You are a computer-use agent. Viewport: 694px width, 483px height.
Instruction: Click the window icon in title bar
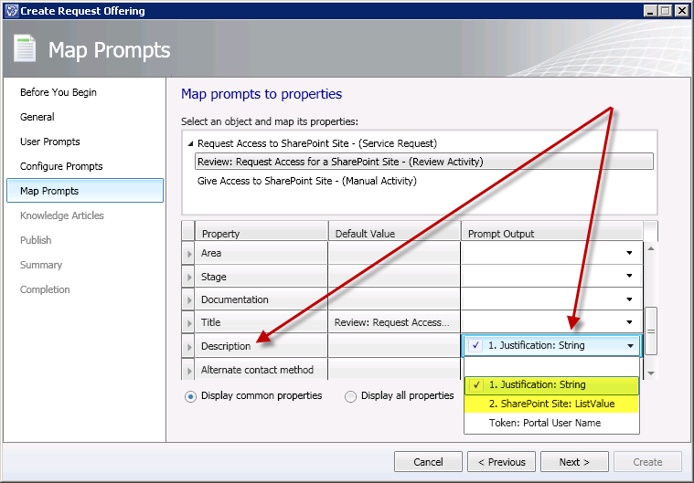point(10,11)
